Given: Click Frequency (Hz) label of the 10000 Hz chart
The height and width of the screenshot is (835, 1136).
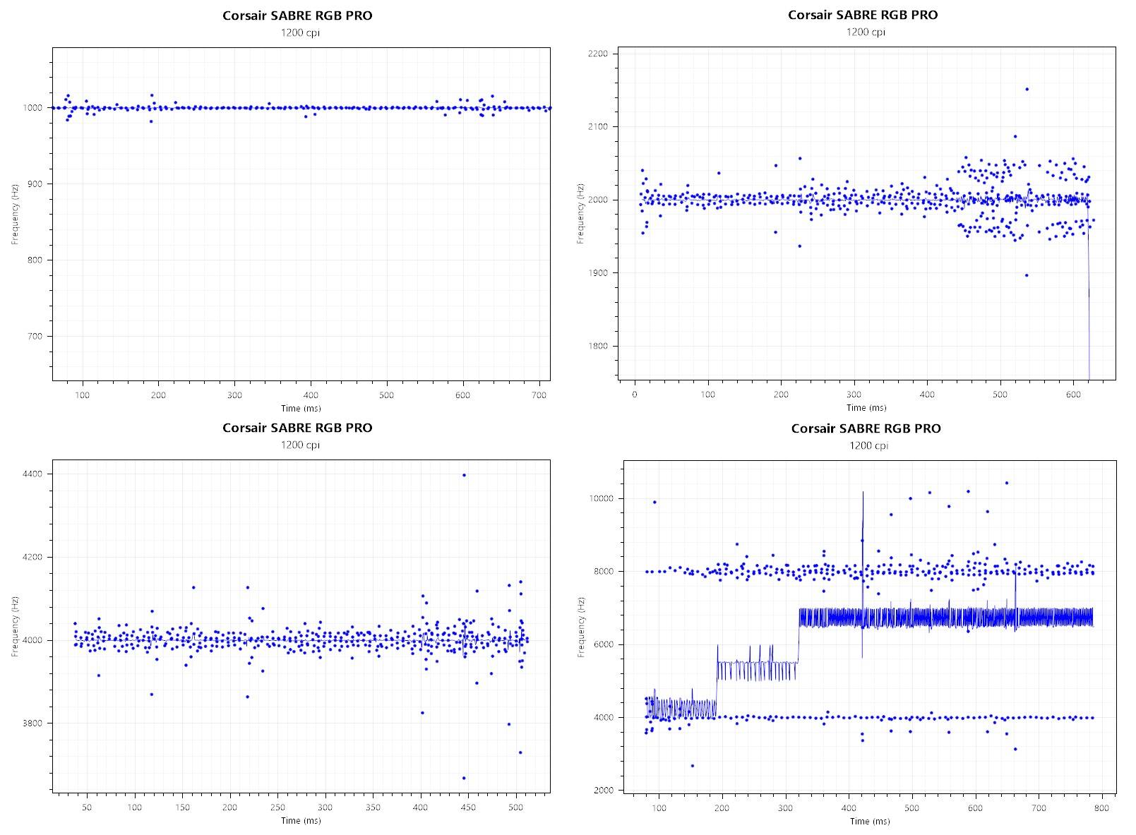Looking at the screenshot, I should 582,627.
